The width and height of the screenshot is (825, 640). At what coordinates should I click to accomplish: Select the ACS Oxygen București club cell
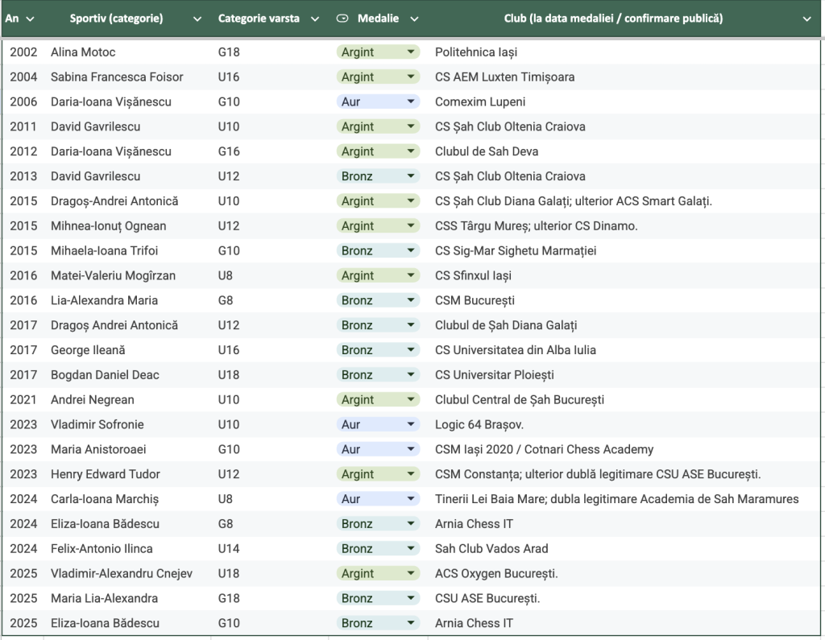coord(496,574)
